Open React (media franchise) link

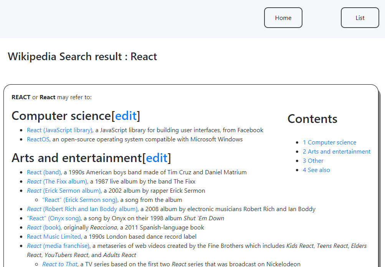pyautogui.click(x=58, y=246)
